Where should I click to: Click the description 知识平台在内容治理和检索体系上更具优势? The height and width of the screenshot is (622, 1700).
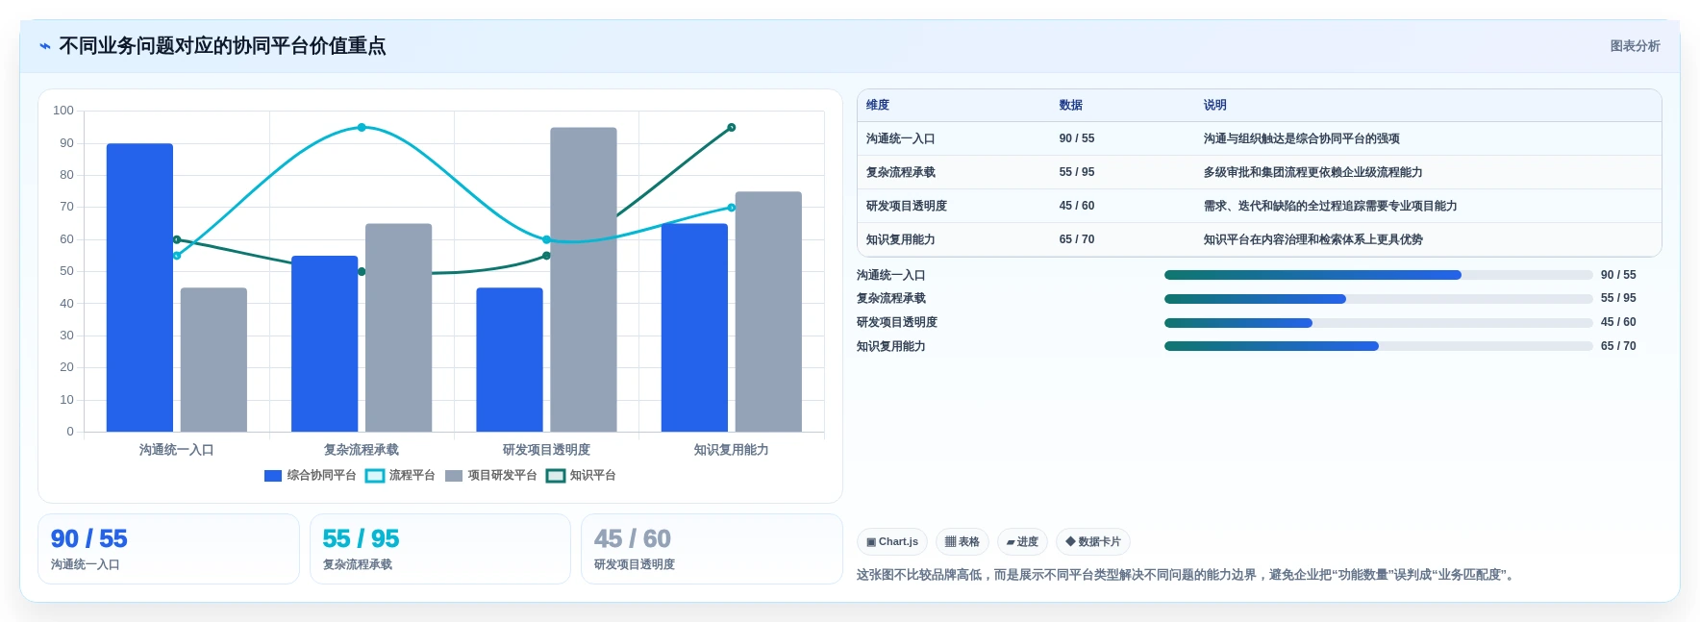coord(1312,239)
